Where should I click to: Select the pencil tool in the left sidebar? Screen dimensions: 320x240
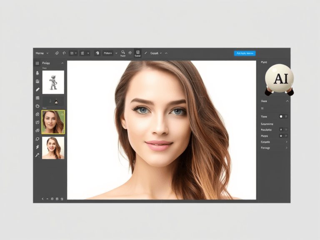pos(37,90)
